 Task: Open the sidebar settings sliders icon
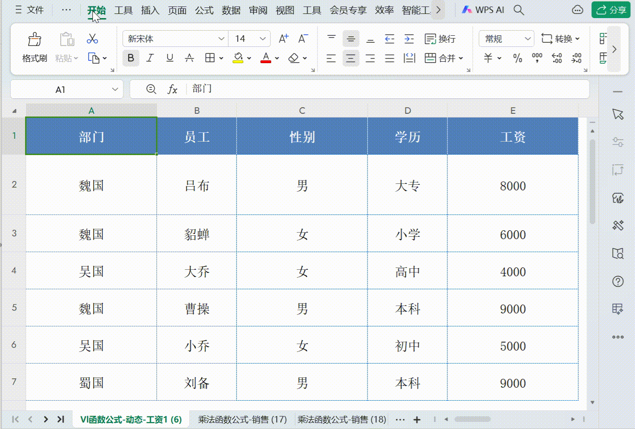[618, 142]
